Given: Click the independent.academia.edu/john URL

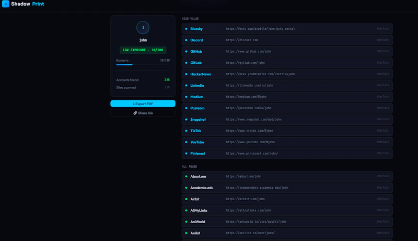Looking at the screenshot, I should point(257,188).
